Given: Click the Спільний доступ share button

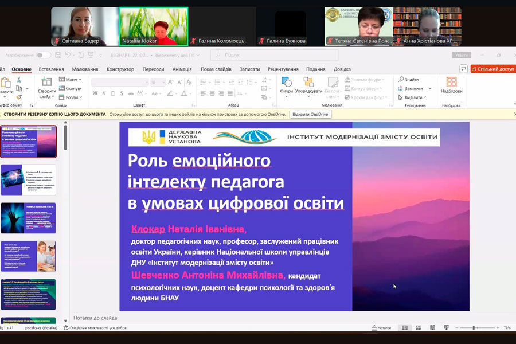Looking at the screenshot, I should click(492, 69).
